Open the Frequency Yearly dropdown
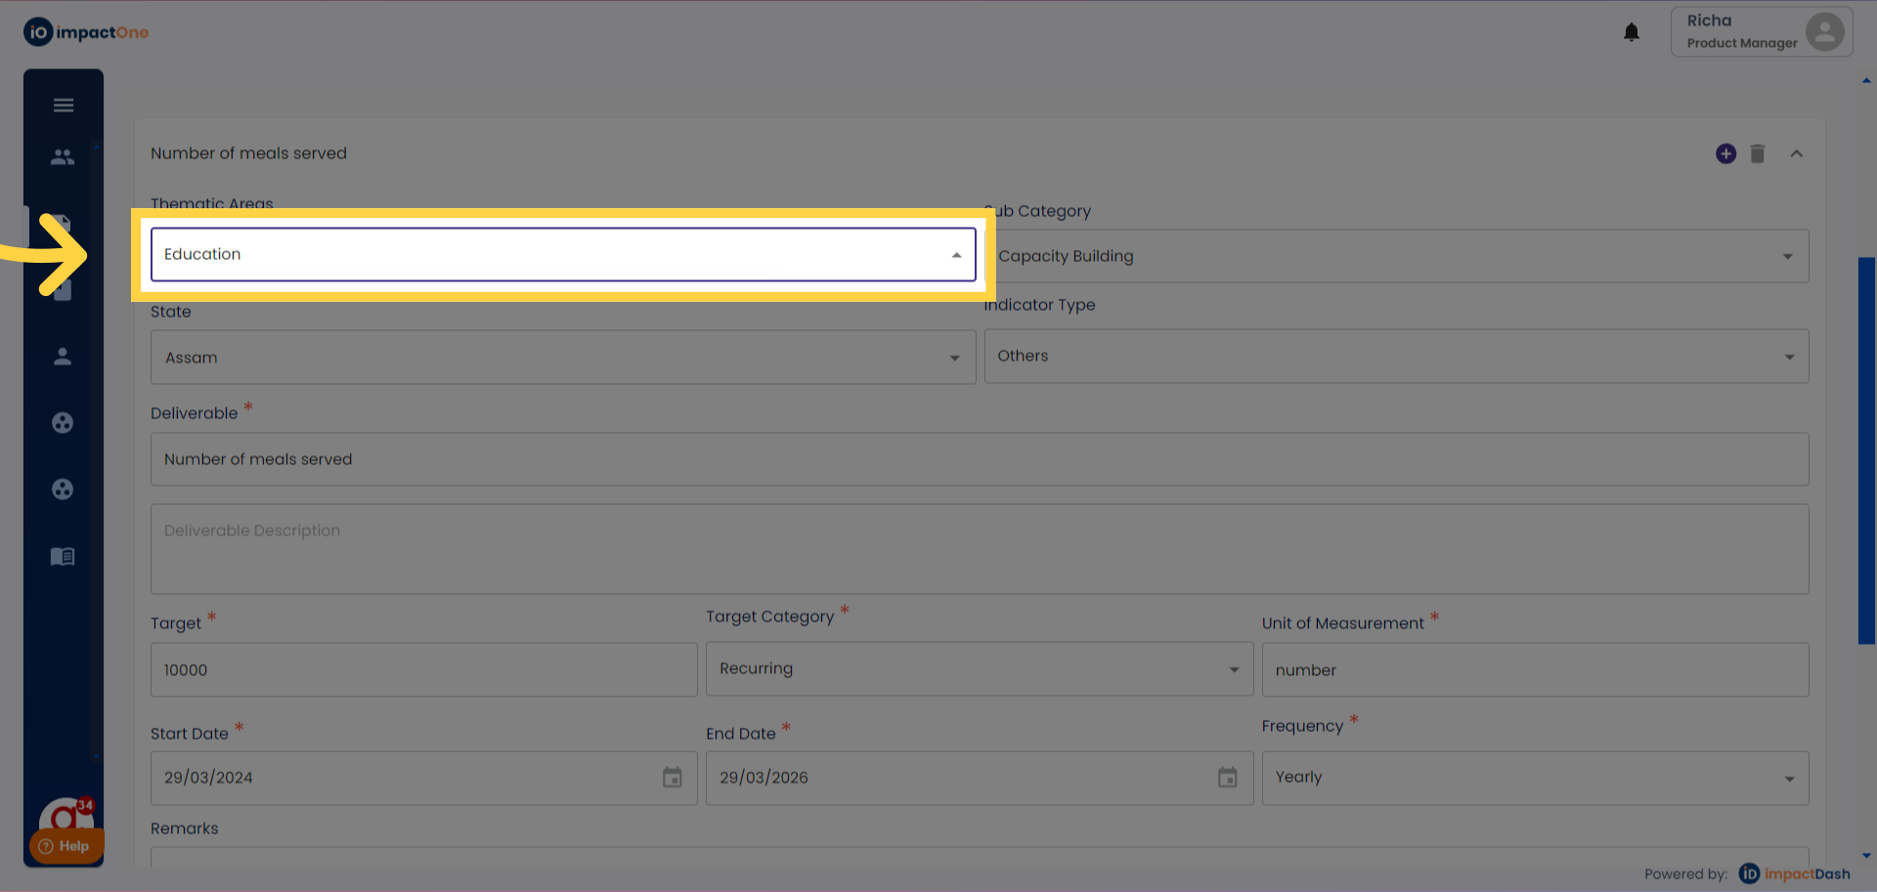 pos(1535,778)
